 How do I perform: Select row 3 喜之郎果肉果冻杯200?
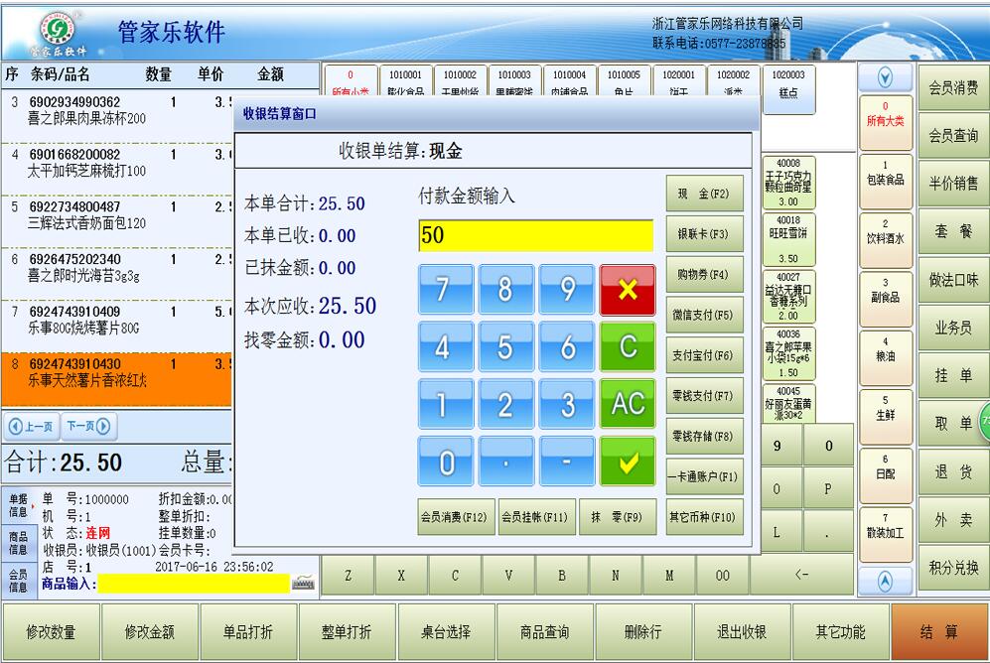click(117, 116)
